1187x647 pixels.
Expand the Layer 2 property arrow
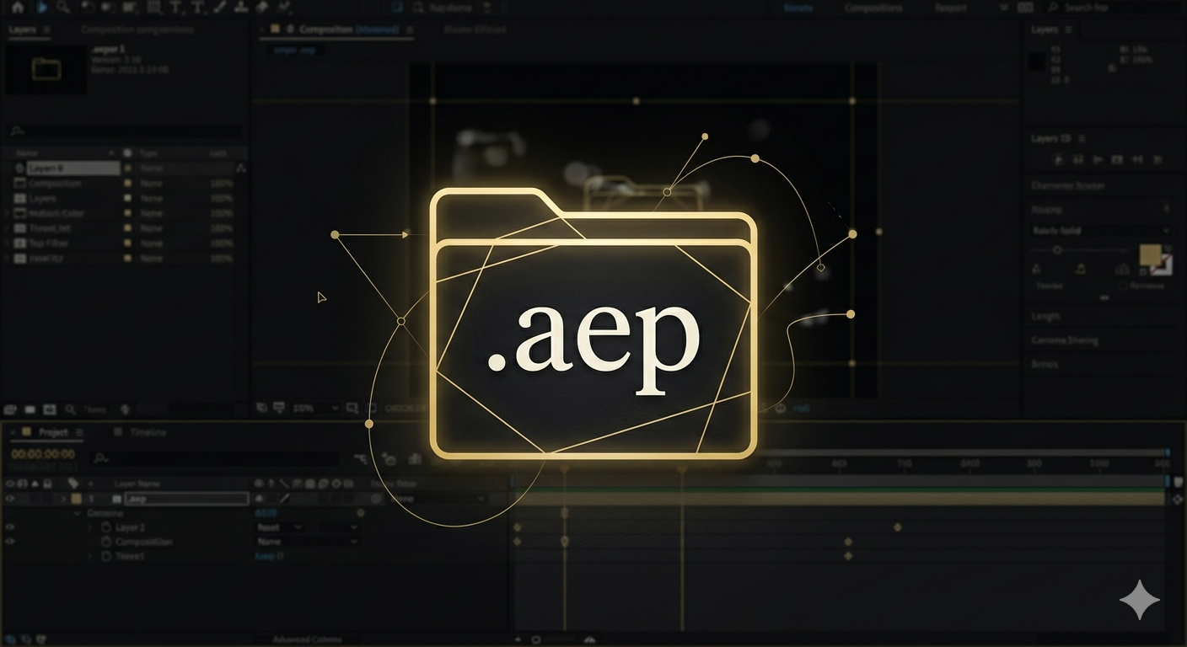coord(90,527)
